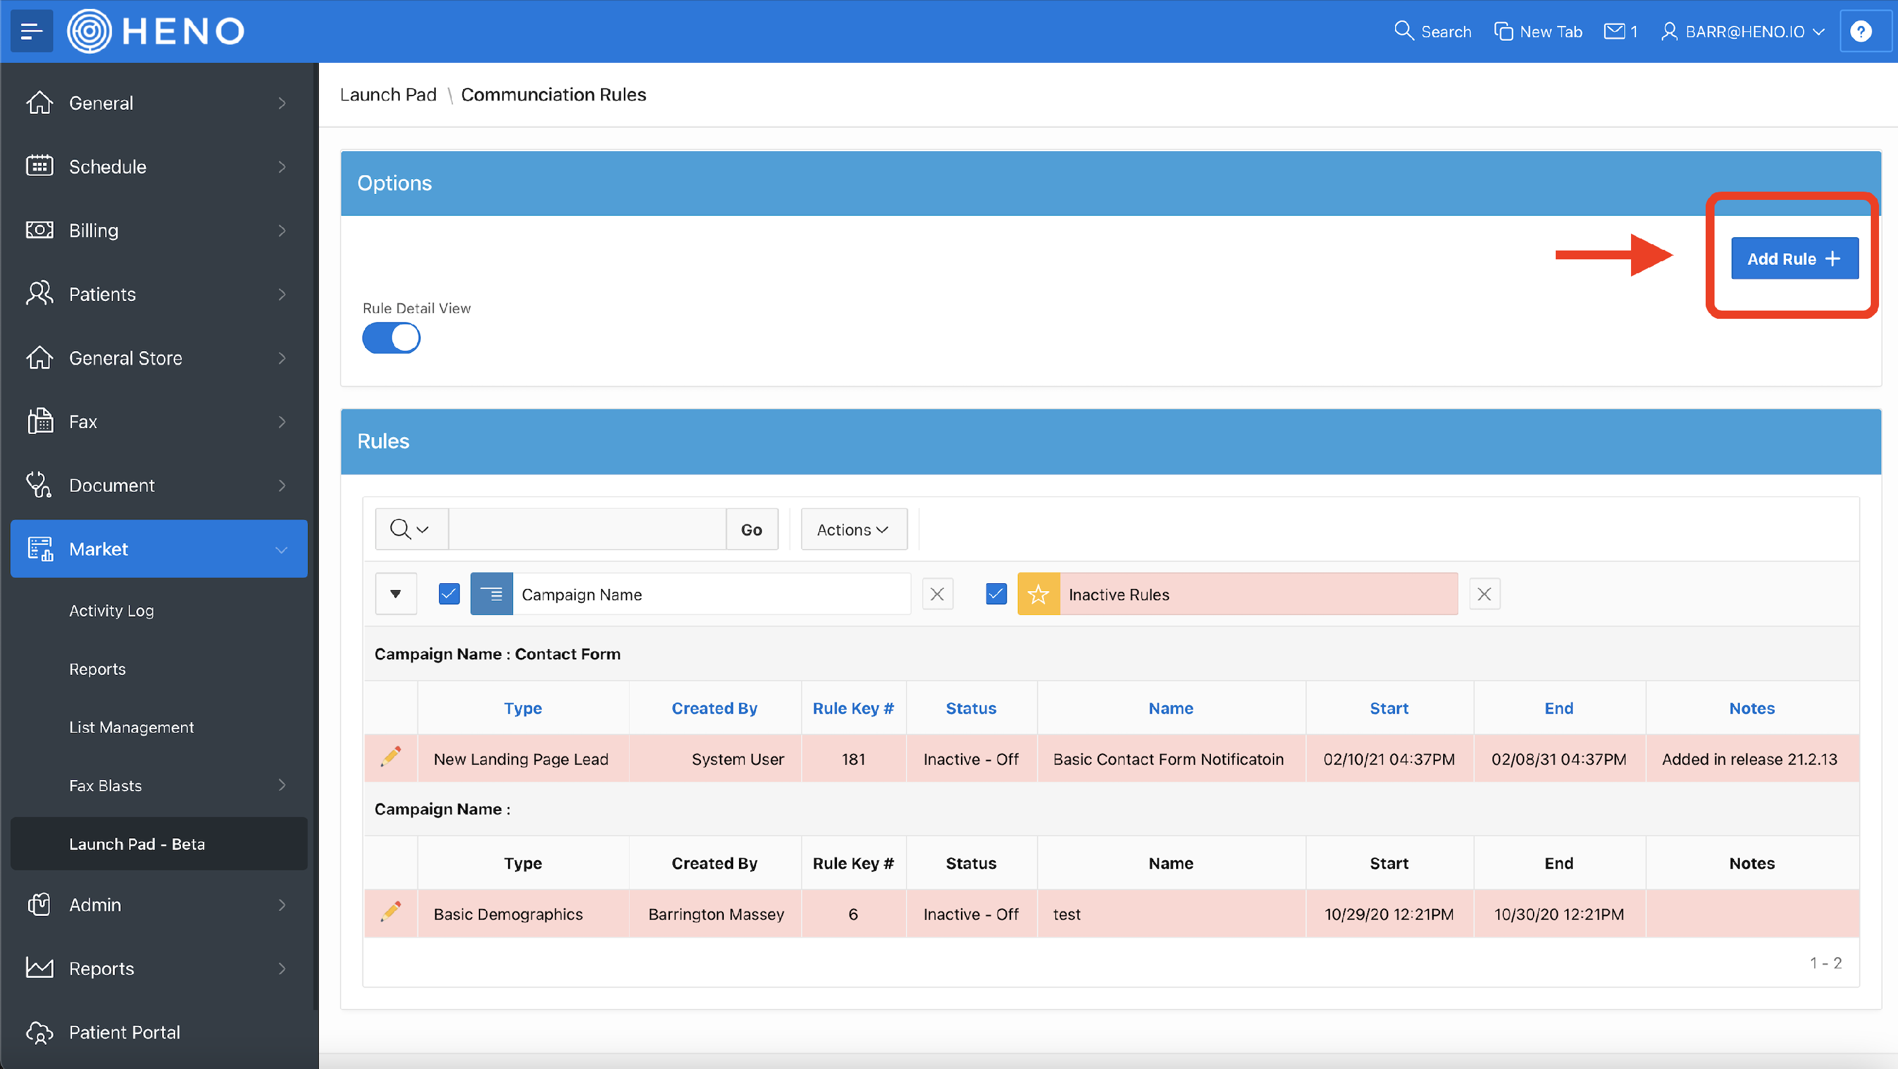Sort by the Rule Key # column header
This screenshot has width=1898, height=1069.
point(852,708)
